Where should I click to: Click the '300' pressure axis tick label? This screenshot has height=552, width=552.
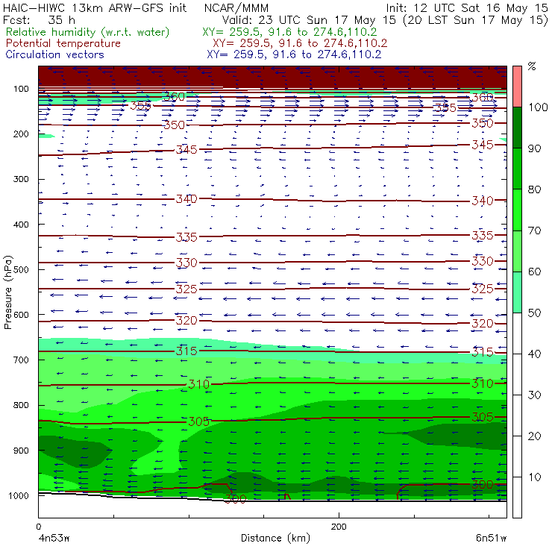coord(21,179)
